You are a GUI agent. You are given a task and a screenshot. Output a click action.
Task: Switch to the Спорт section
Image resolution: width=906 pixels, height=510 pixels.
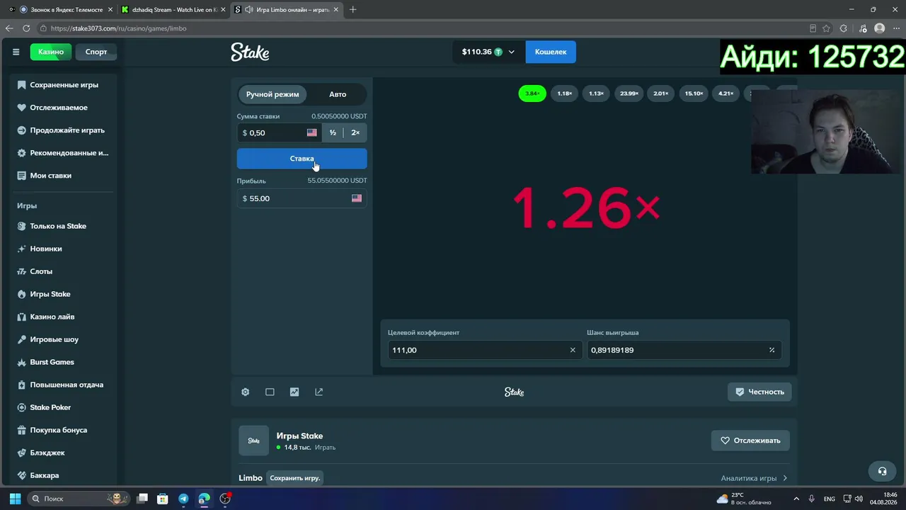(96, 52)
